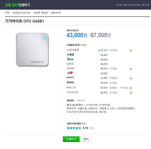Click the 4.7점 rating score

[85, 128]
